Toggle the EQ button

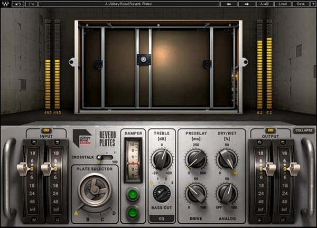162,218
